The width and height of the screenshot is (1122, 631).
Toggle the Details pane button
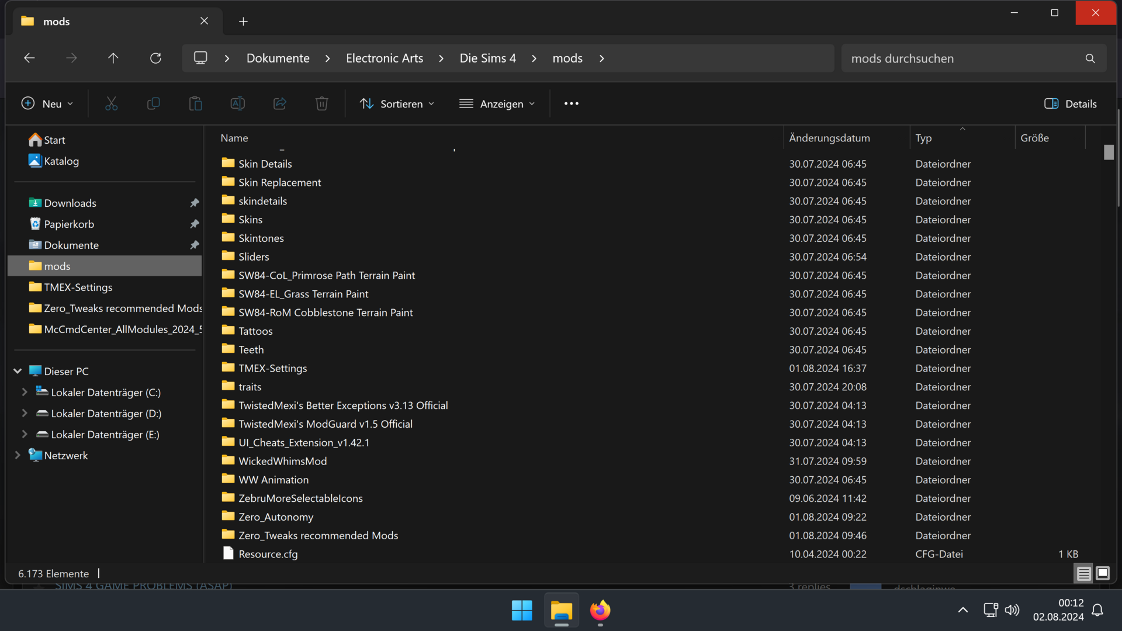tap(1071, 104)
